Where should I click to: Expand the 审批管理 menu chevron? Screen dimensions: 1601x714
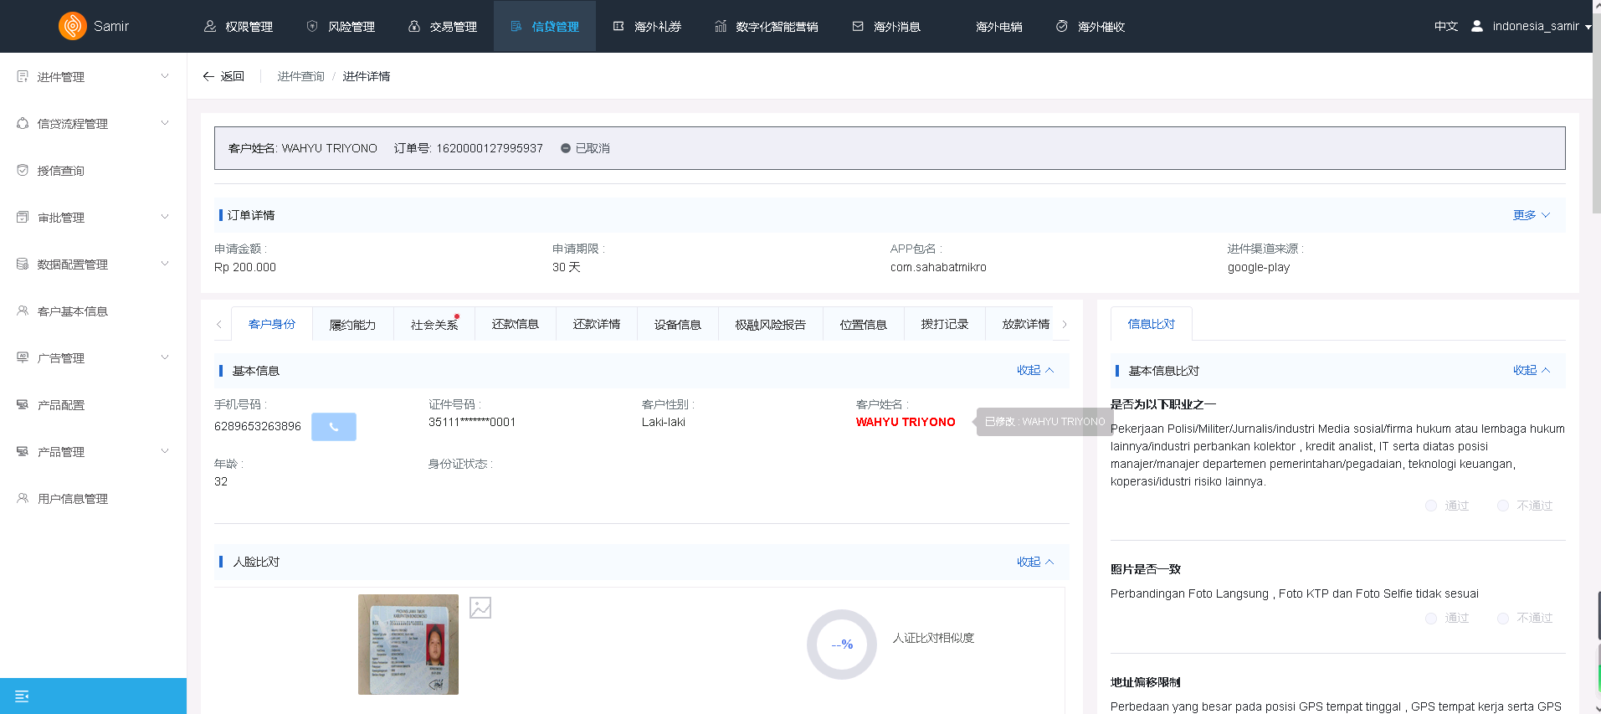pos(165,217)
